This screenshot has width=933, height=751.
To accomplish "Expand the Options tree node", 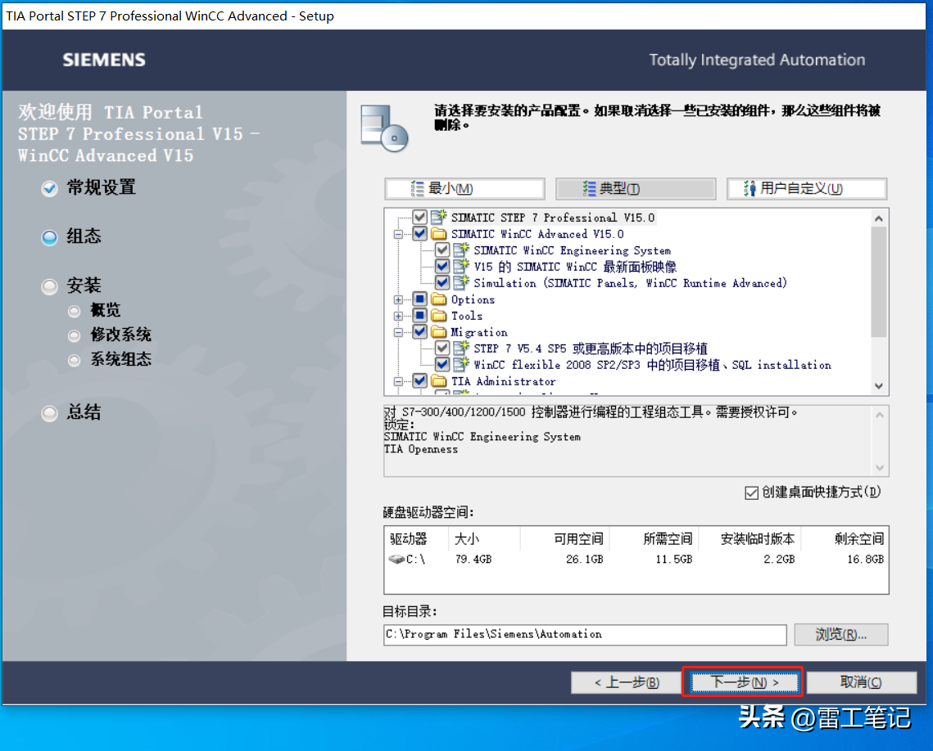I will click(x=399, y=299).
